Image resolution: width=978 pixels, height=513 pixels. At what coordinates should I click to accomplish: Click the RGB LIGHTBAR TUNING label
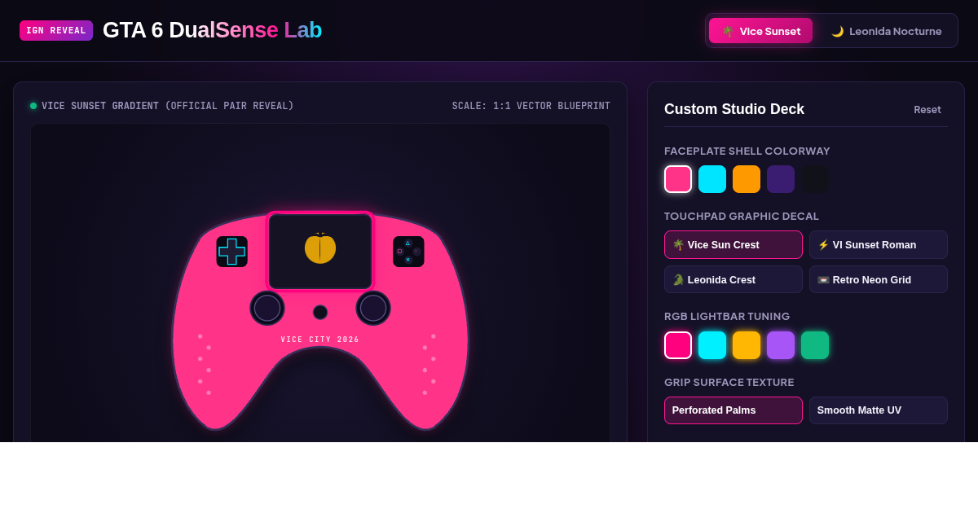pos(727,317)
